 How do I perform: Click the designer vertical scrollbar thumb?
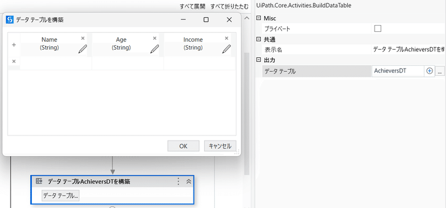247,114
